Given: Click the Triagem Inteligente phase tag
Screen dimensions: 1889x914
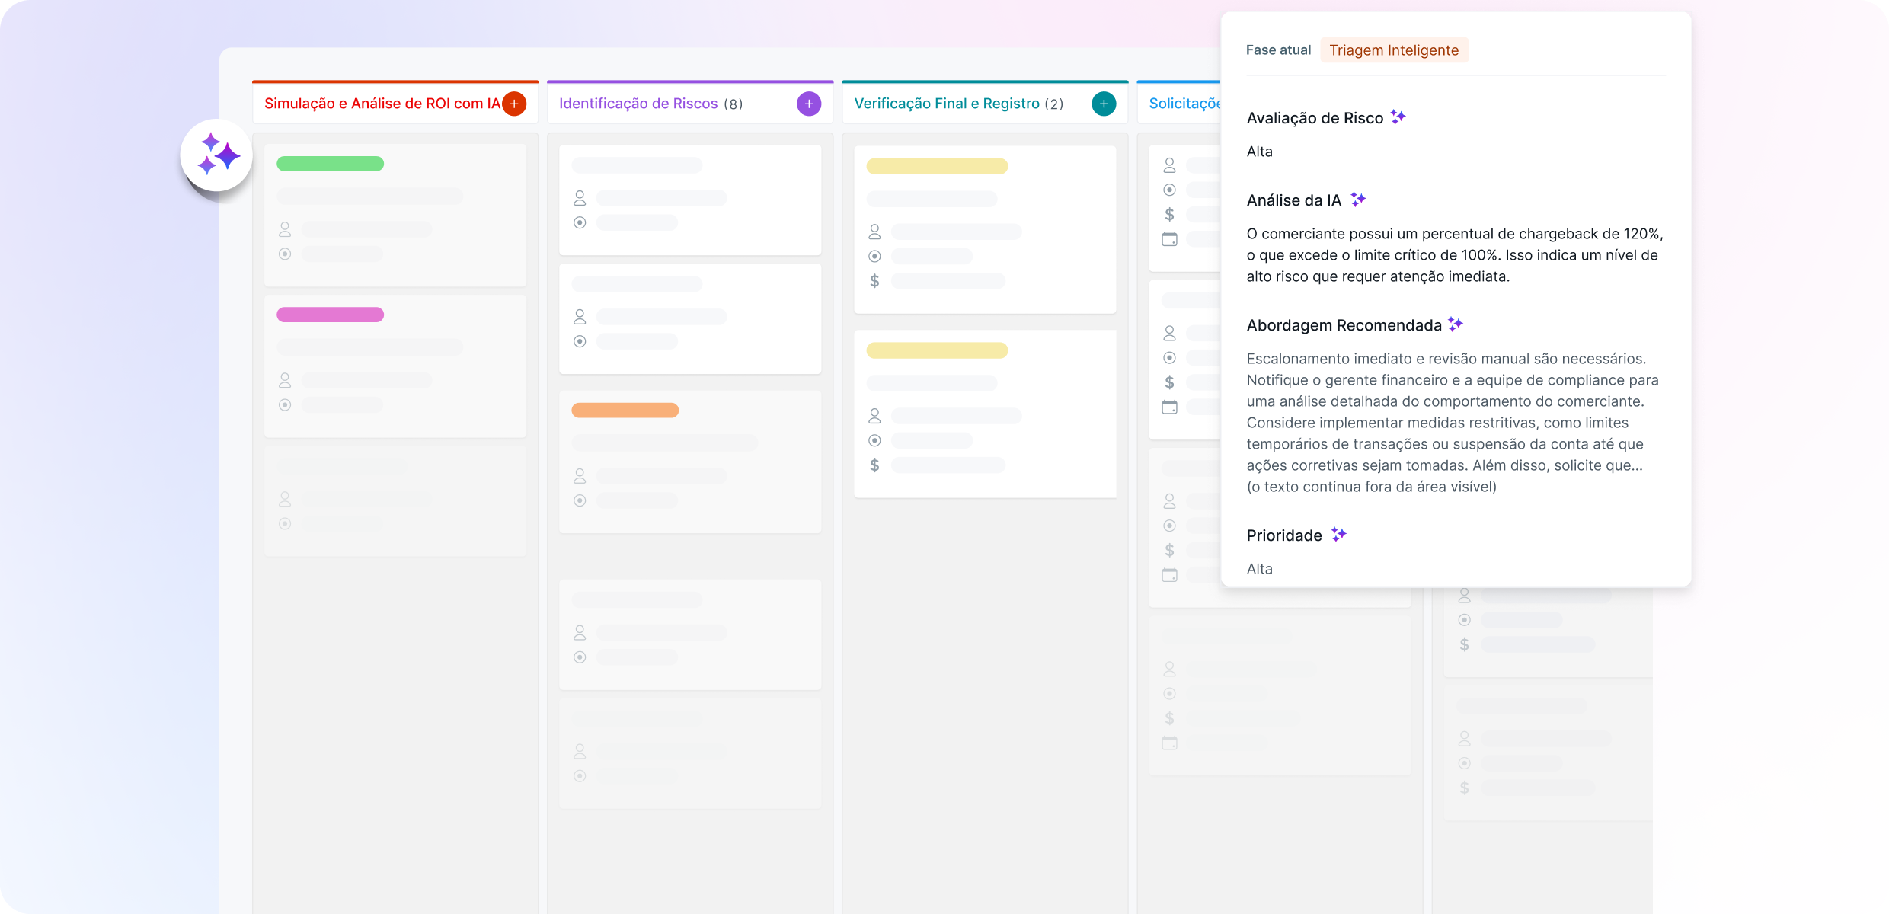Looking at the screenshot, I should click(x=1394, y=50).
